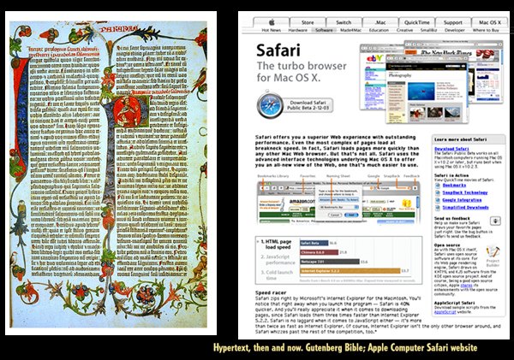Click the Download Safari sidebar link
The width and height of the screenshot is (514, 360).
pos(451,149)
